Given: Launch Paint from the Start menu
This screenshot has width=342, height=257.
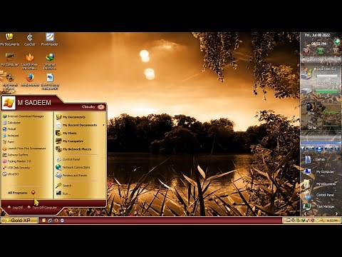Looking at the screenshot, I should tap(9, 142).
